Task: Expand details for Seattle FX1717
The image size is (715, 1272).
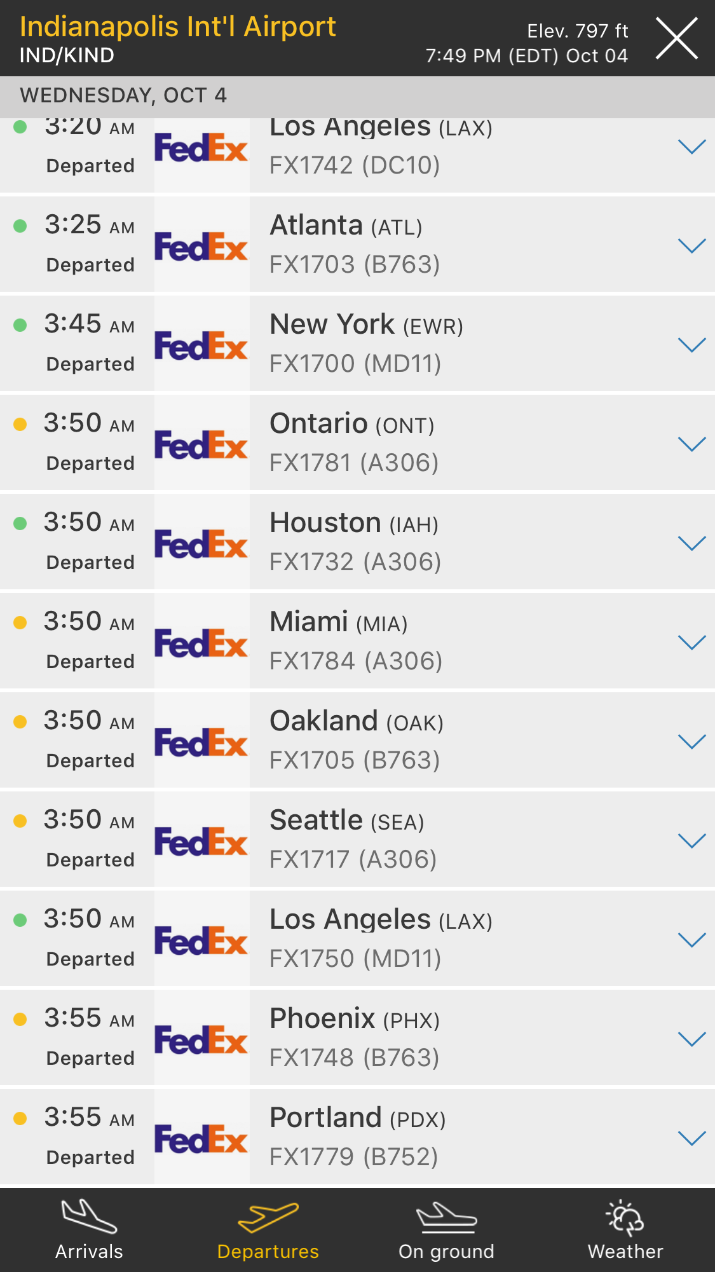Action: [x=692, y=840]
